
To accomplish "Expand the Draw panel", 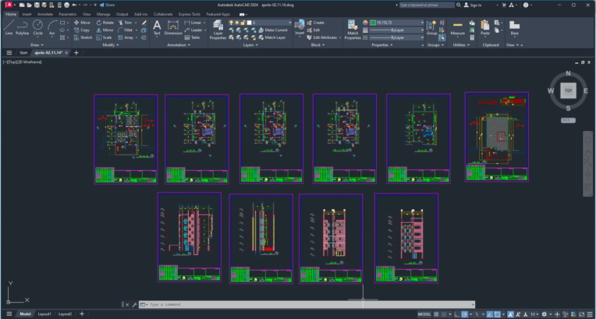I will [37, 45].
